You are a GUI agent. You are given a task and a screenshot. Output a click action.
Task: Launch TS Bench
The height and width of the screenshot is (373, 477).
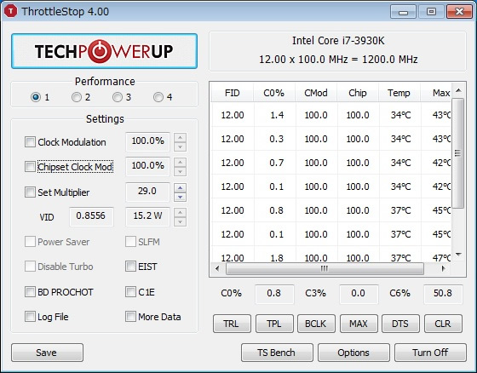click(277, 353)
